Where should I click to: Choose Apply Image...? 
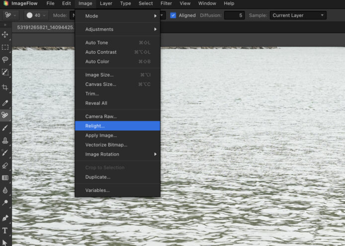coord(117,135)
